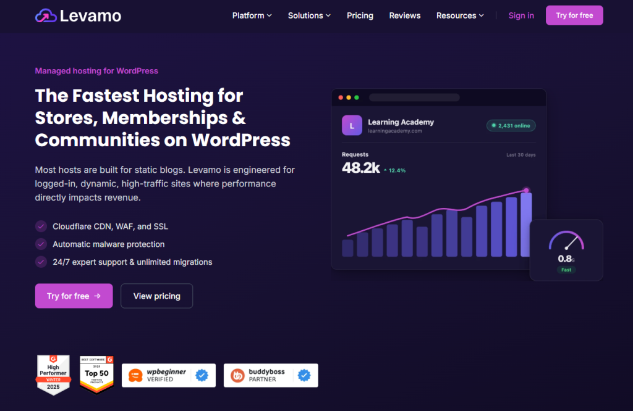Image resolution: width=633 pixels, height=411 pixels.
Task: Click the G2 High Performer Winter 2025 badge
Action: coord(53,375)
